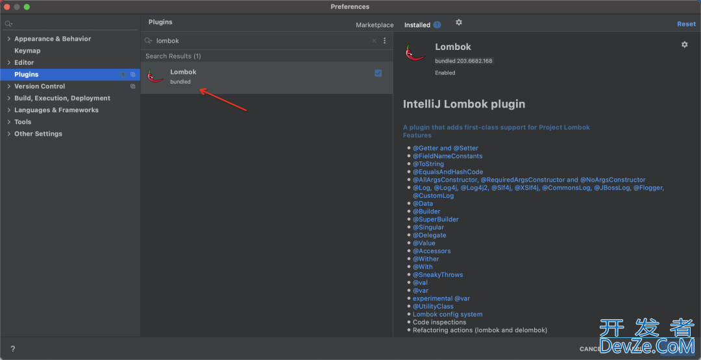Open the @Accessors link
This screenshot has width=701, height=360.
(x=432, y=251)
